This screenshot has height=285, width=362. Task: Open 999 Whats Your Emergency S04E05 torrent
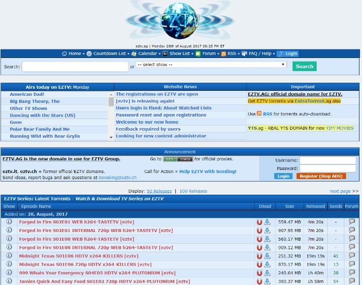97,273
